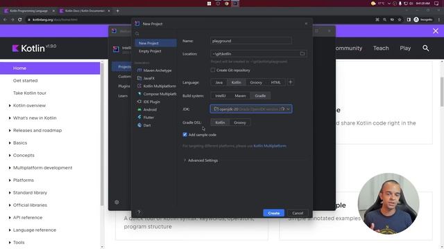
Task: Use Kotlin for Gradle DSL
Action: click(220, 122)
